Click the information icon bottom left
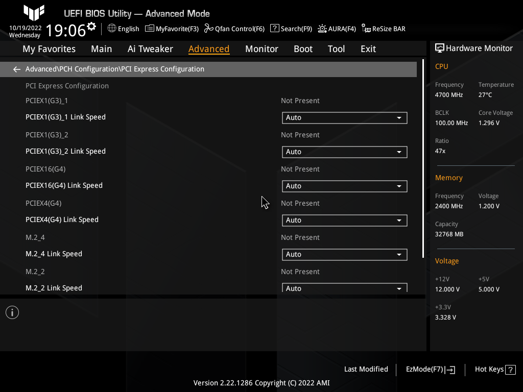The width and height of the screenshot is (523, 392). (x=12, y=312)
